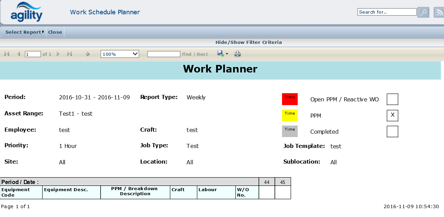Click the 'Search for..' input field
The image size is (444, 217).
(x=387, y=12)
